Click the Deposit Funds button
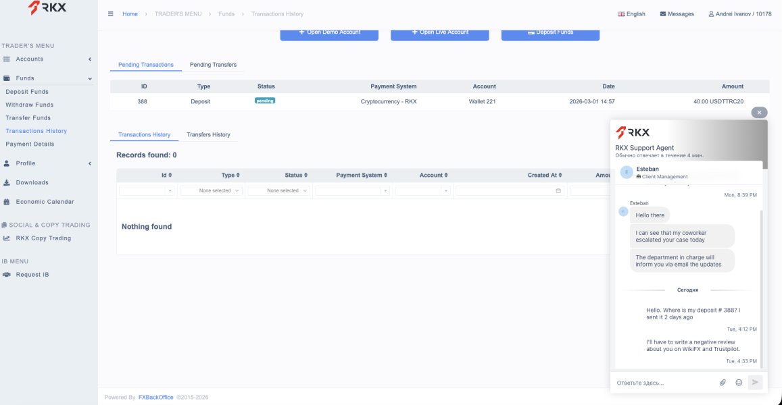 [550, 32]
